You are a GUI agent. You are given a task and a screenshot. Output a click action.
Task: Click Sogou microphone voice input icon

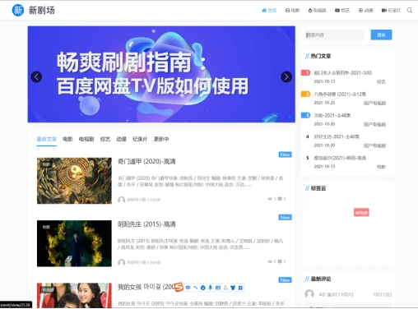[x=210, y=288]
